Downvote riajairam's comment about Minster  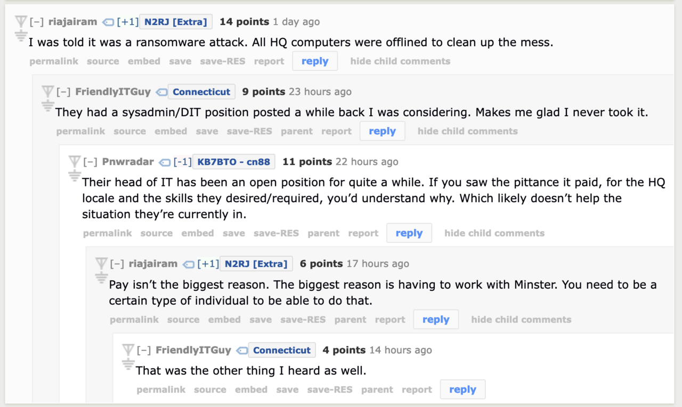pos(101,277)
